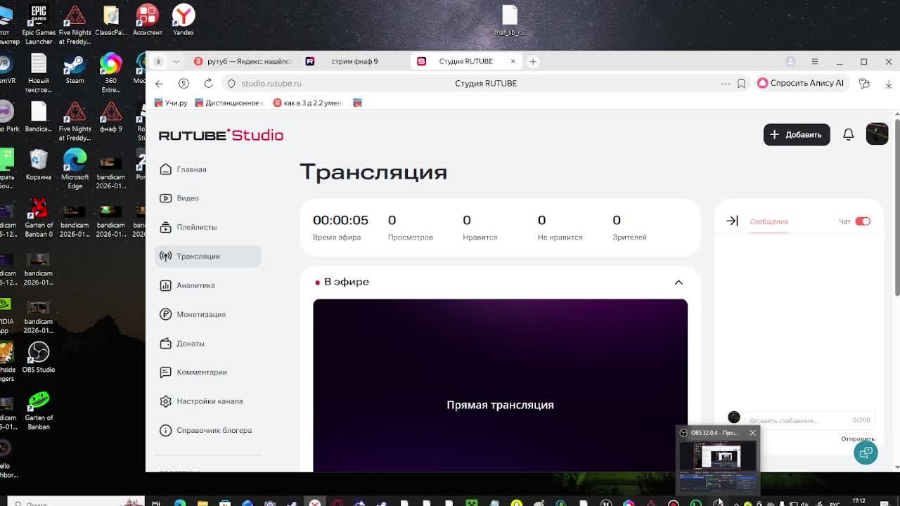The height and width of the screenshot is (506, 900).
Task: Open the browser downloads panel
Action: coord(889,83)
